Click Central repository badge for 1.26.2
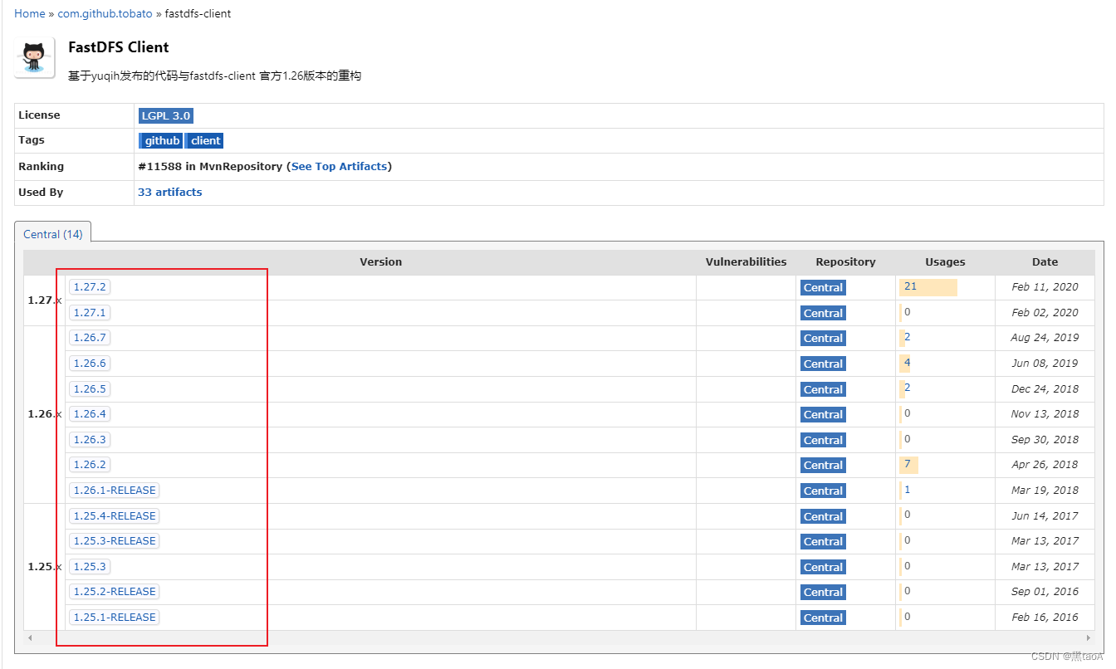 823,465
